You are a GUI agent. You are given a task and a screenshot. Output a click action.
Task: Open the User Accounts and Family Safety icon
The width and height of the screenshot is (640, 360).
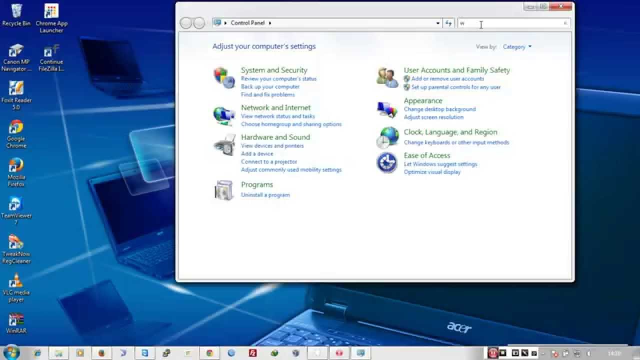click(387, 78)
